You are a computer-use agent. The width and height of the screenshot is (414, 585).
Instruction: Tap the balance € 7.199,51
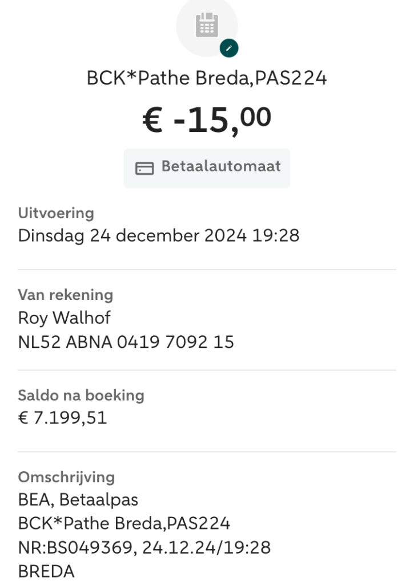(63, 418)
